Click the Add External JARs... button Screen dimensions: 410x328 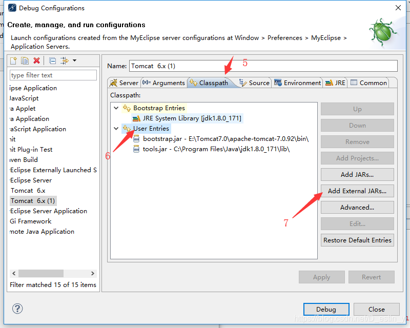pyautogui.click(x=357, y=191)
